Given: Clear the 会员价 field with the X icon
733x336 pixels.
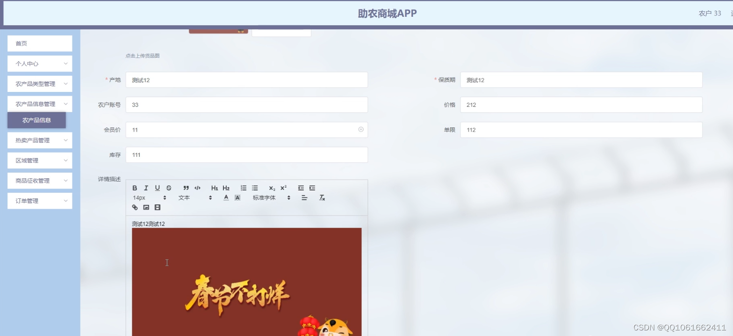Looking at the screenshot, I should (361, 129).
